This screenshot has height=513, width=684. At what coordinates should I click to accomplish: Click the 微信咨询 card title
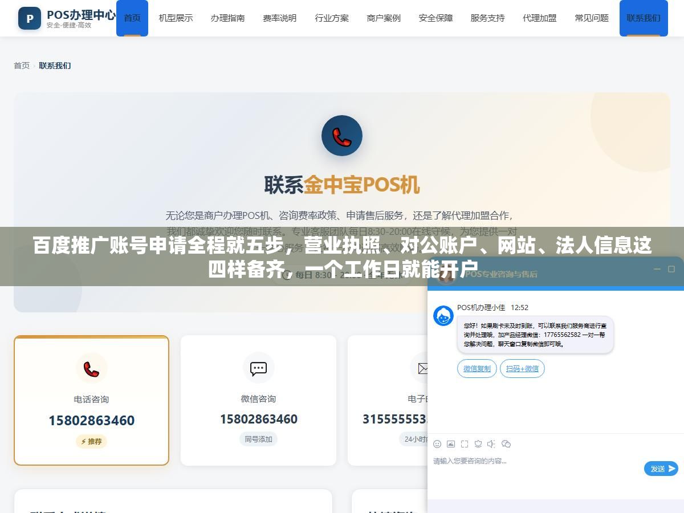point(259,398)
